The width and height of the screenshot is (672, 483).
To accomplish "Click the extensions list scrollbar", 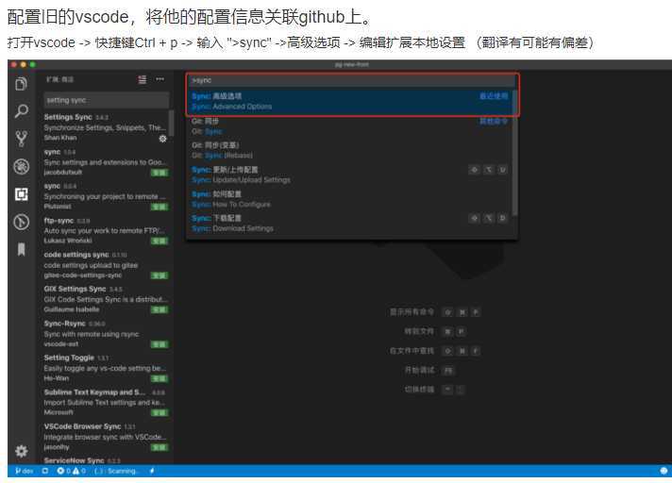I will point(172,124).
